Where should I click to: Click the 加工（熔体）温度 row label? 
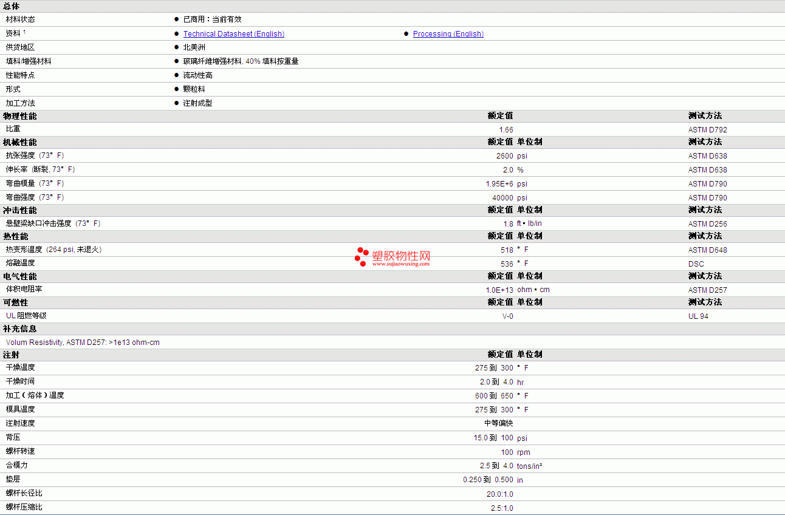pos(35,395)
